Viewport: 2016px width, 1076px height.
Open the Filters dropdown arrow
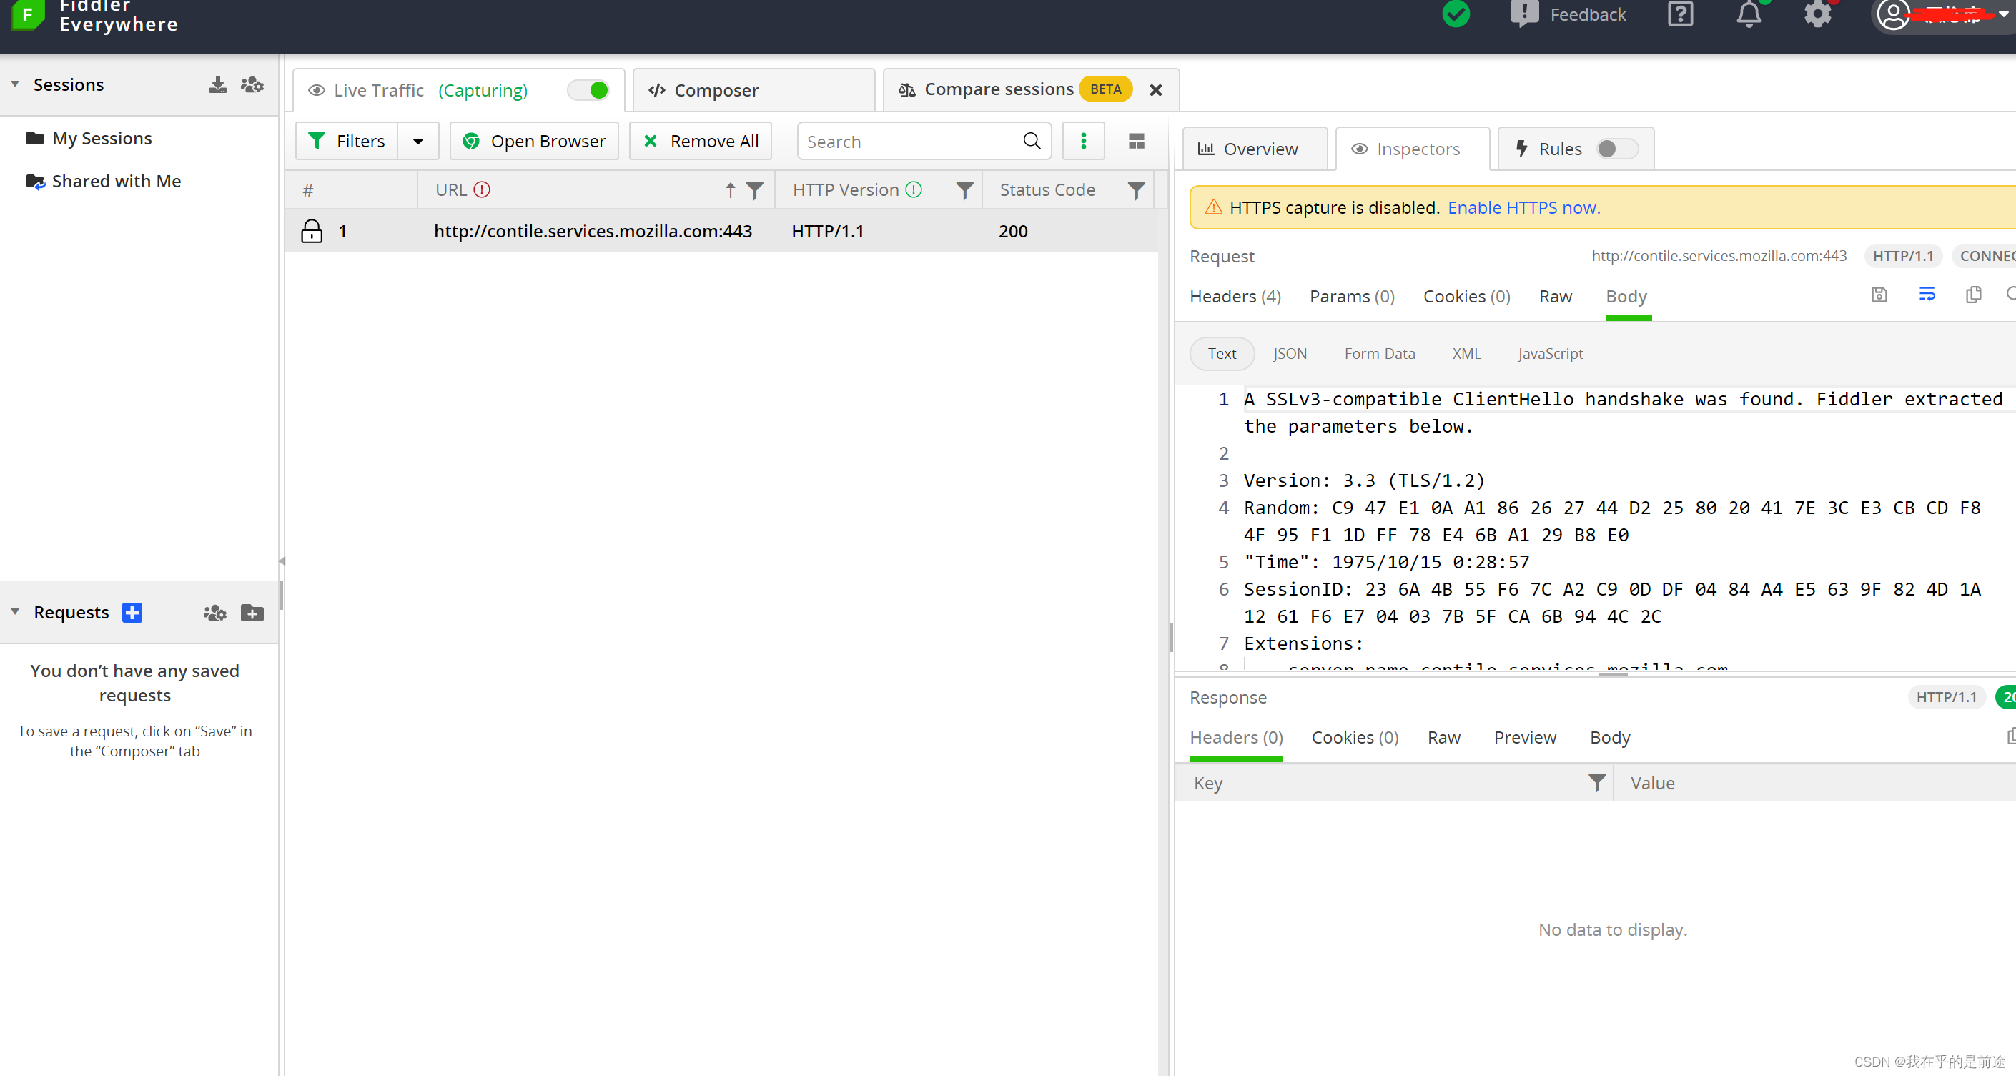click(x=418, y=141)
